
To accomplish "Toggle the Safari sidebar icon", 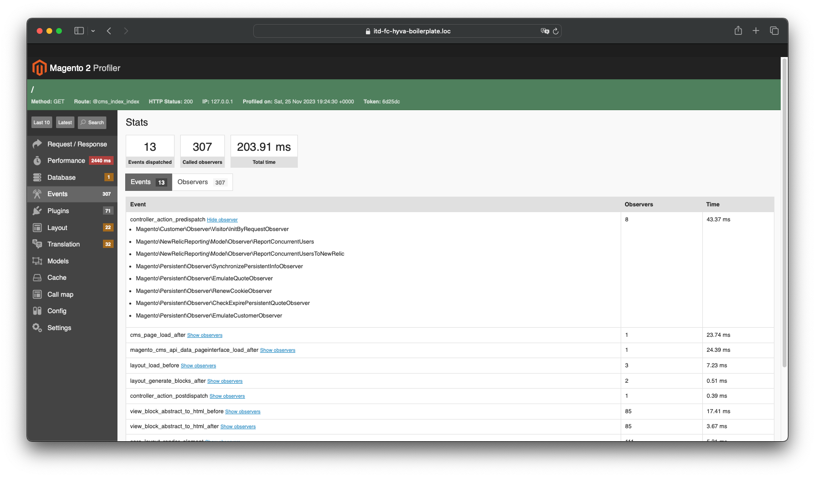I will click(x=79, y=31).
